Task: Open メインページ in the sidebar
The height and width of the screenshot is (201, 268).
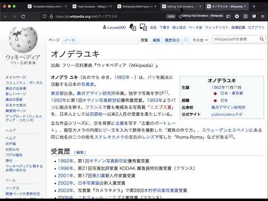Action: pos(16,77)
